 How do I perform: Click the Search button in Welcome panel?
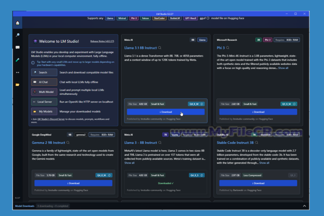[44, 72]
